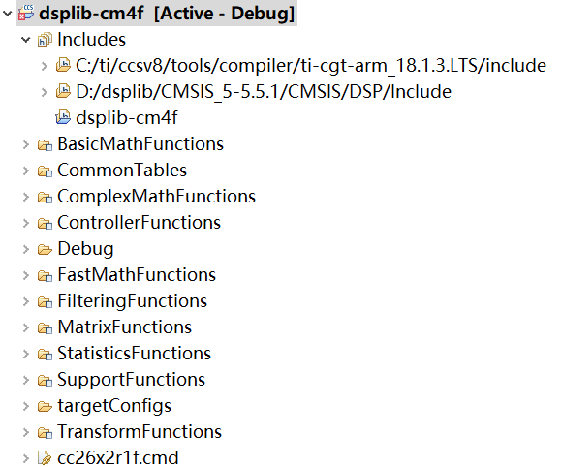The width and height of the screenshot is (561, 467).
Task: Expand the TransformFunctions folder
Action: click(26, 432)
